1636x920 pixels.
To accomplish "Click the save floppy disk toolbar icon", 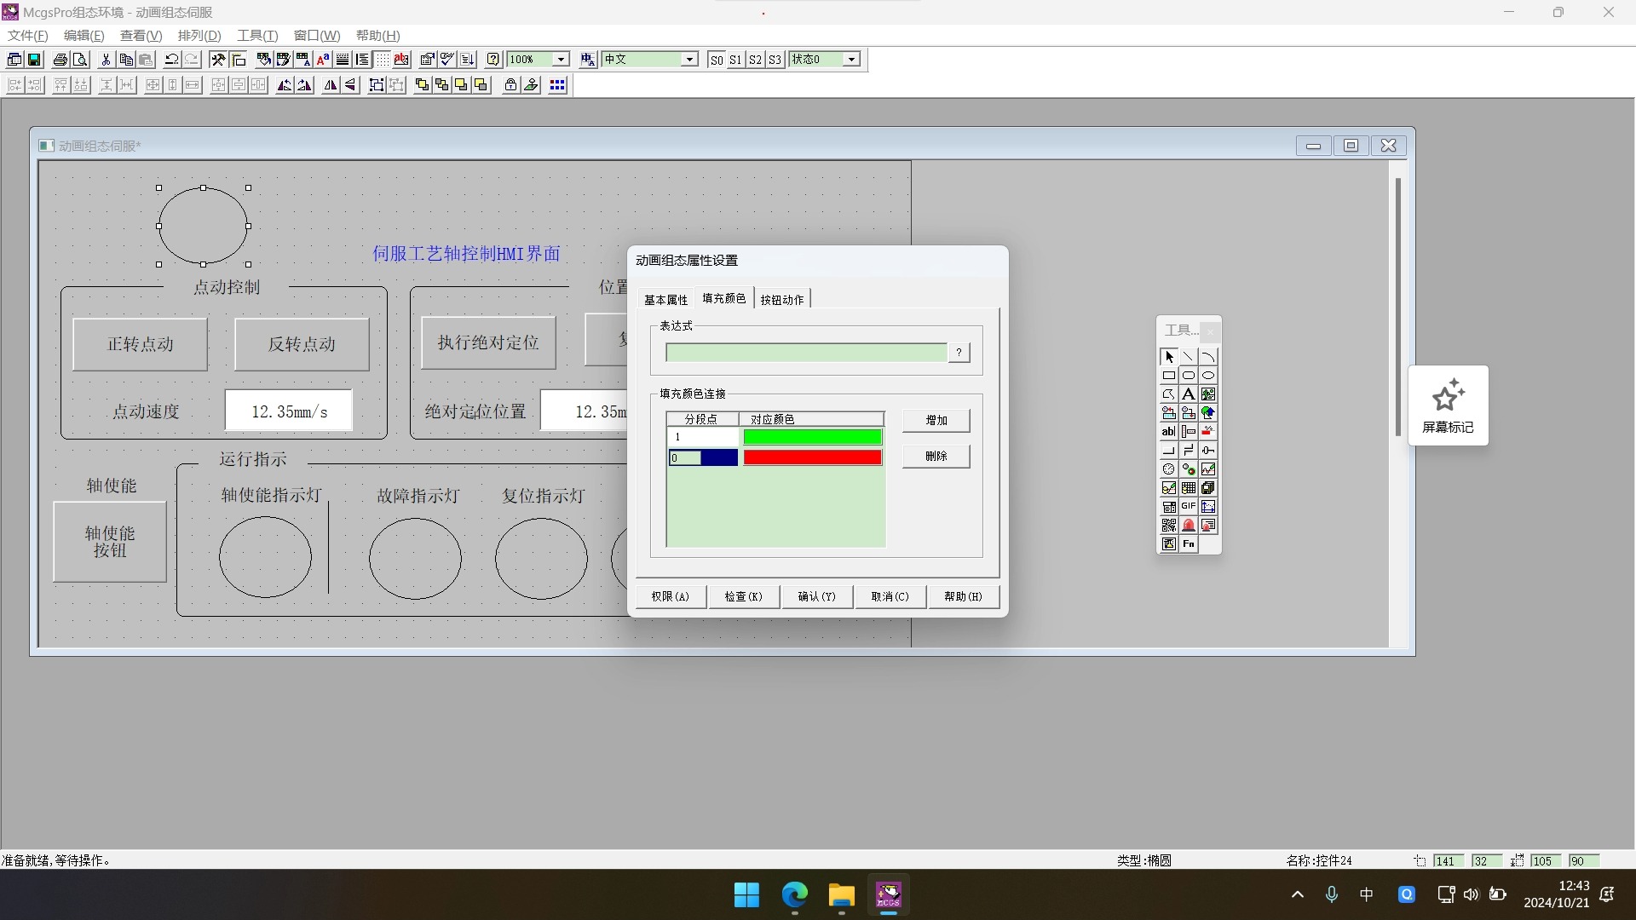I will 34,60.
